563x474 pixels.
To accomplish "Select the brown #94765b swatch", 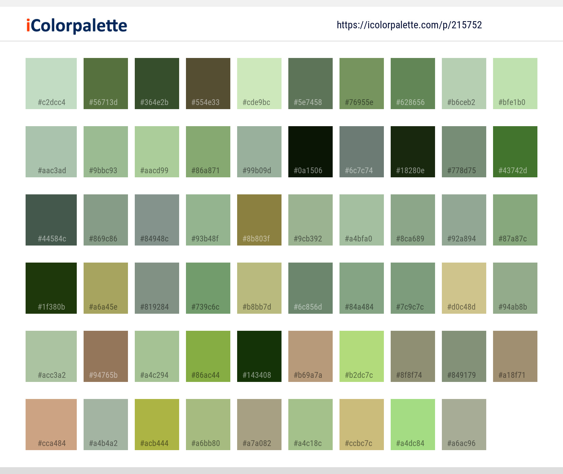I will pos(106,356).
